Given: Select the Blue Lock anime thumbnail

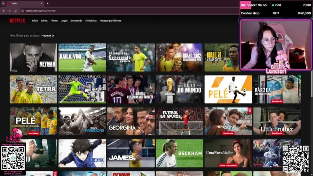Looking at the screenshot, I should (82, 153).
